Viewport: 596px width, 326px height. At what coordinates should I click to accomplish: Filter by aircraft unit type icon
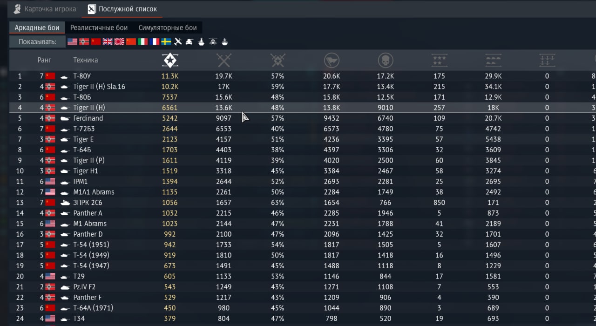tap(178, 42)
